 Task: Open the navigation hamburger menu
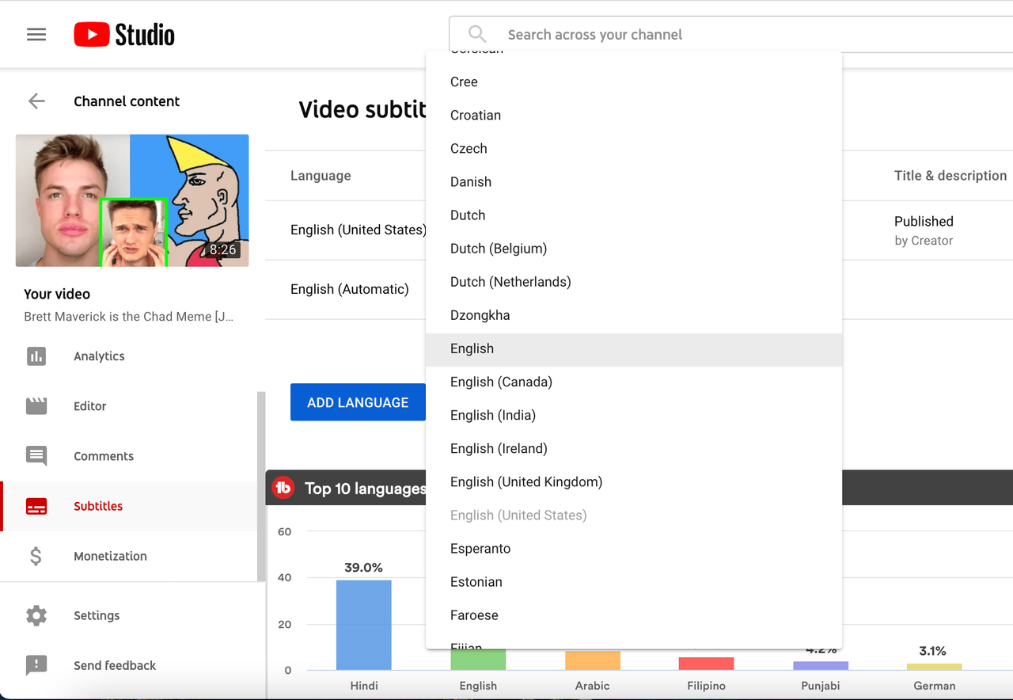tap(36, 33)
